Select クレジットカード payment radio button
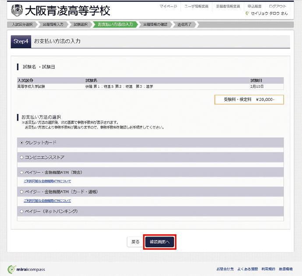The height and width of the screenshot is (276, 302). [x=22, y=143]
